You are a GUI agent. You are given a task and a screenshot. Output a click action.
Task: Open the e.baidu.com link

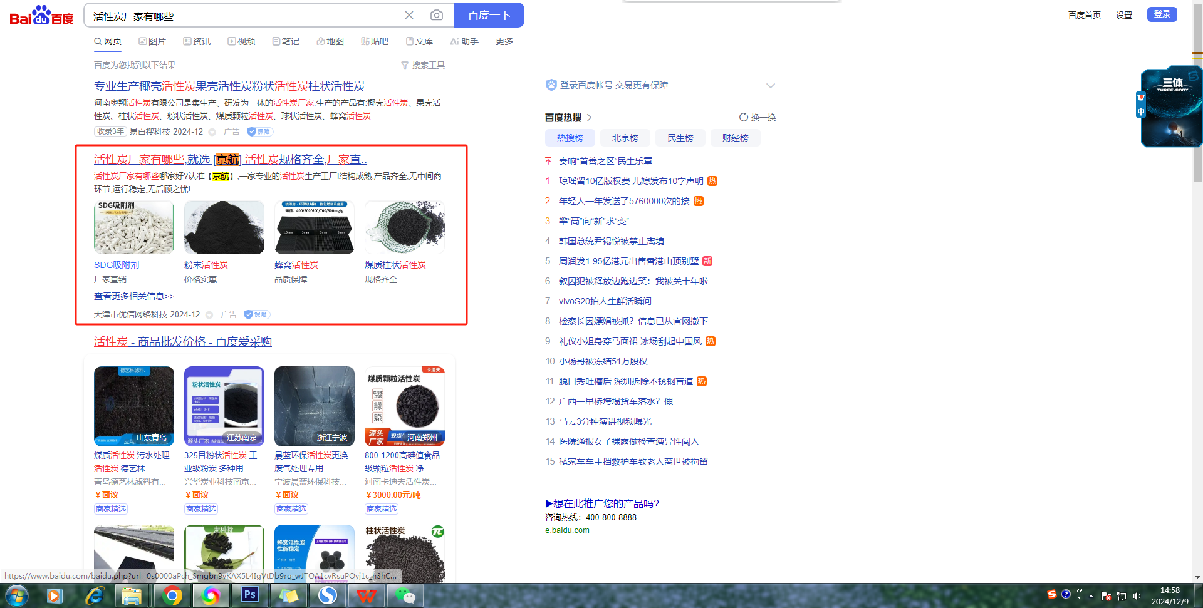coord(567,530)
